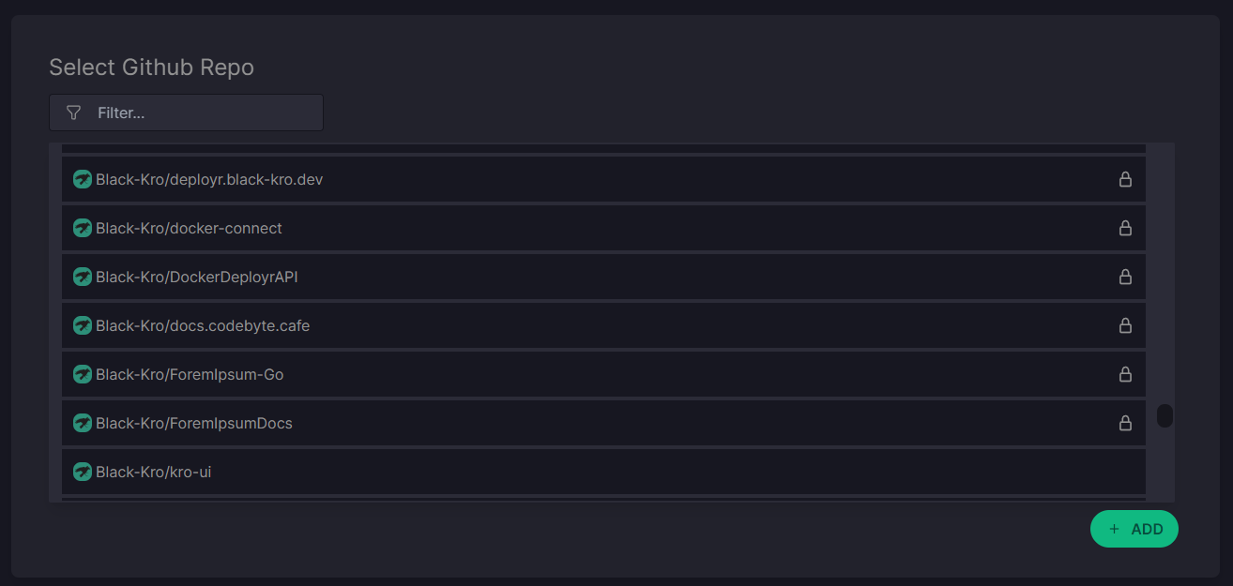Click the lock icon on DockerDeployrAPI row
The image size is (1233, 586).
pos(1125,277)
